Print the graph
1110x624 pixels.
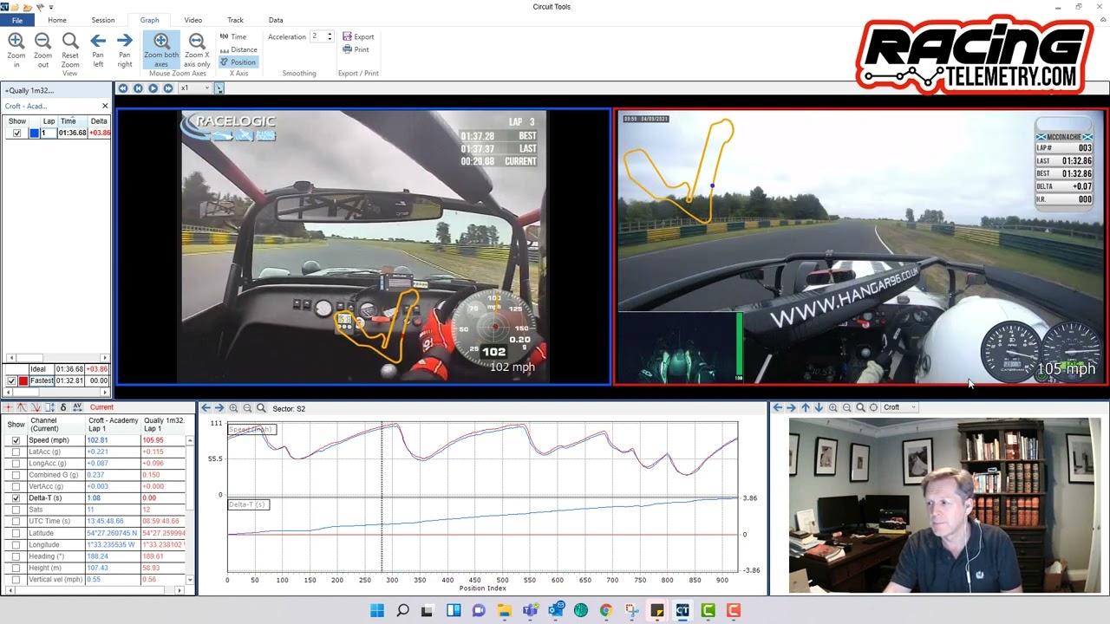(356, 49)
